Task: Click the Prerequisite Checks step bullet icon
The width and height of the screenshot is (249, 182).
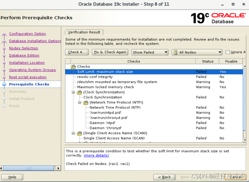Action: coord(4,84)
